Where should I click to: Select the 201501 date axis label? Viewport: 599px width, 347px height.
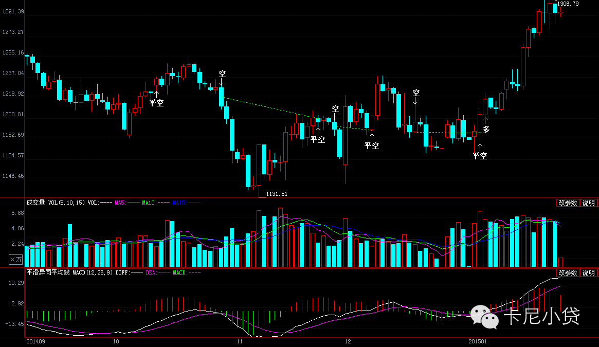tap(478, 341)
